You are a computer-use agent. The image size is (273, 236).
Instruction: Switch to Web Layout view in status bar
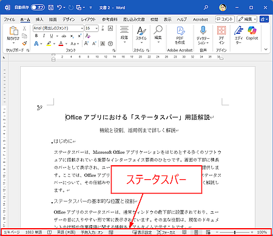[208, 232]
